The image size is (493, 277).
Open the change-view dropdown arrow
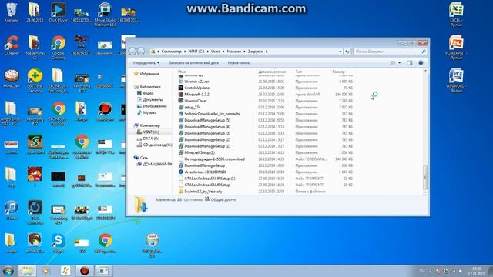[399, 63]
